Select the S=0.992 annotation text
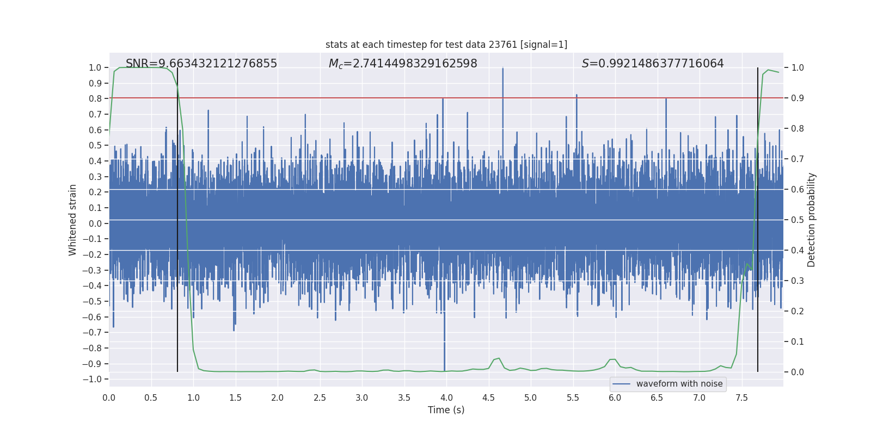The width and height of the screenshot is (871, 435). pos(652,64)
